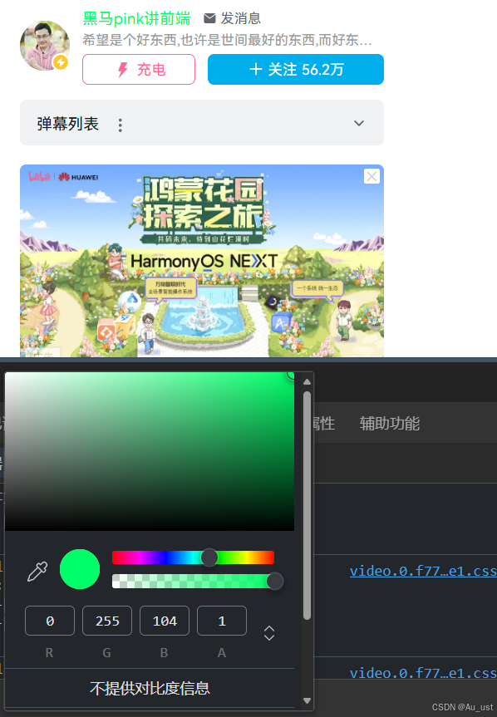
Task: Switch color format with the up-down arrows
Action: click(269, 633)
